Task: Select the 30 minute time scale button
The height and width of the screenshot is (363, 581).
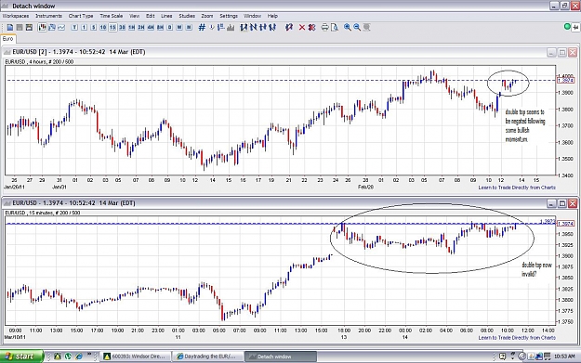Action: [123, 27]
